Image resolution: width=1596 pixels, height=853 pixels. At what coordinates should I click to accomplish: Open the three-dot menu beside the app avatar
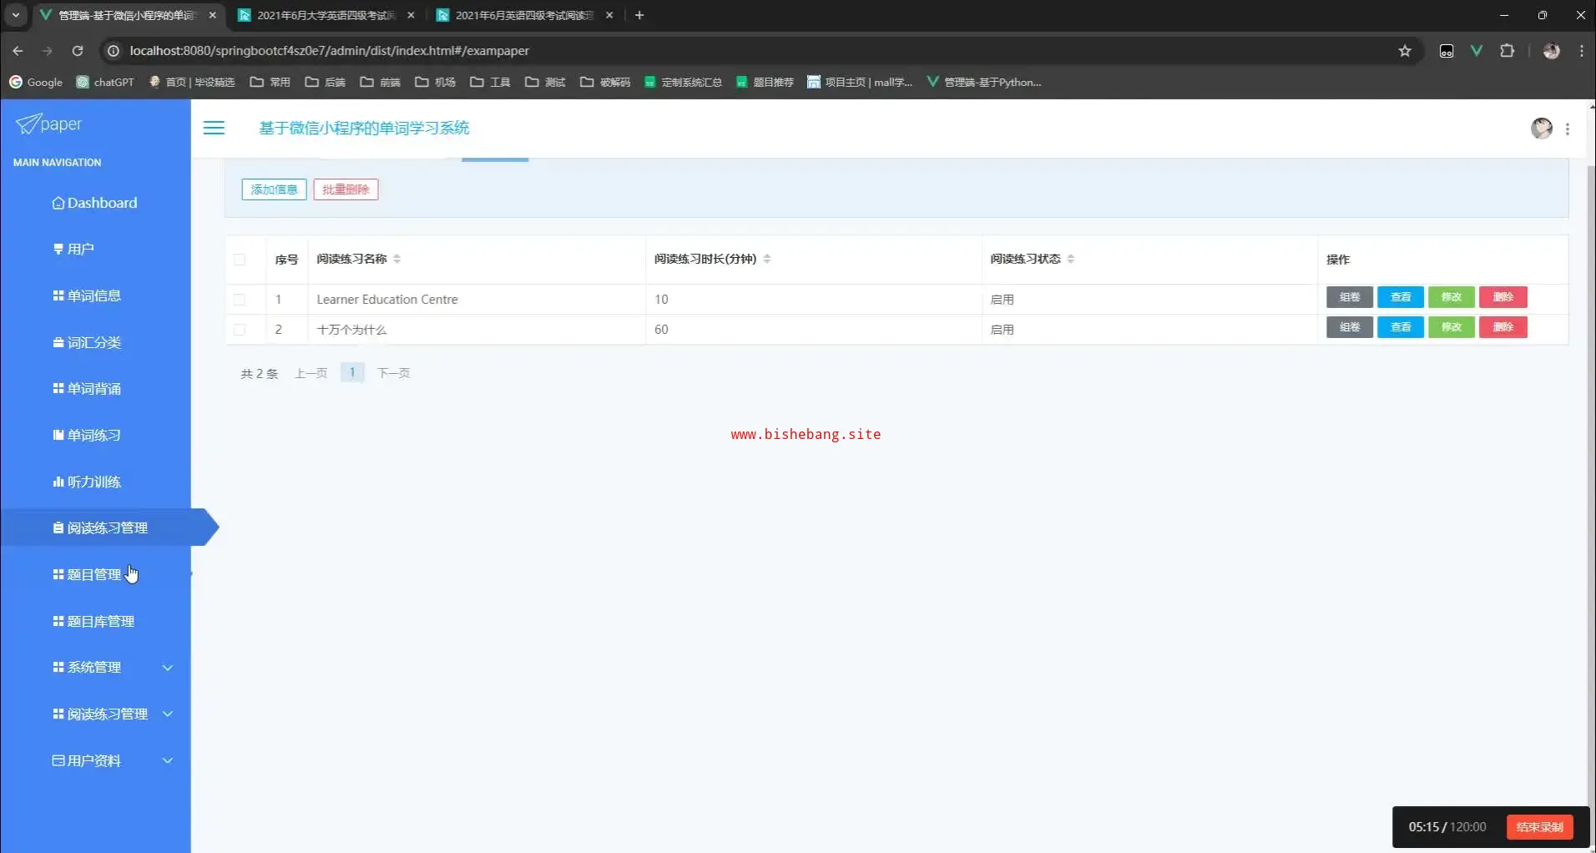1568,129
